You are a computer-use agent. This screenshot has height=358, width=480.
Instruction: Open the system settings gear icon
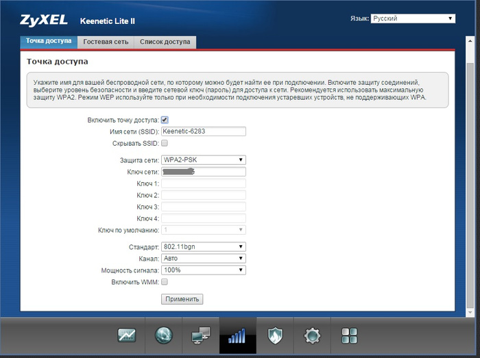pyautogui.click(x=312, y=335)
